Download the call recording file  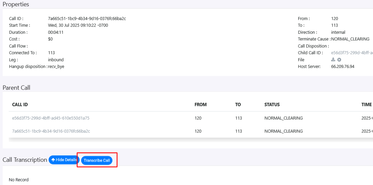tap(333, 60)
